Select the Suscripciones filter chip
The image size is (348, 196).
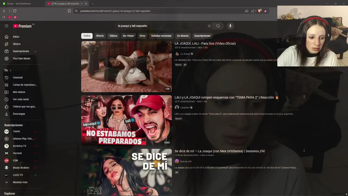click(202, 36)
